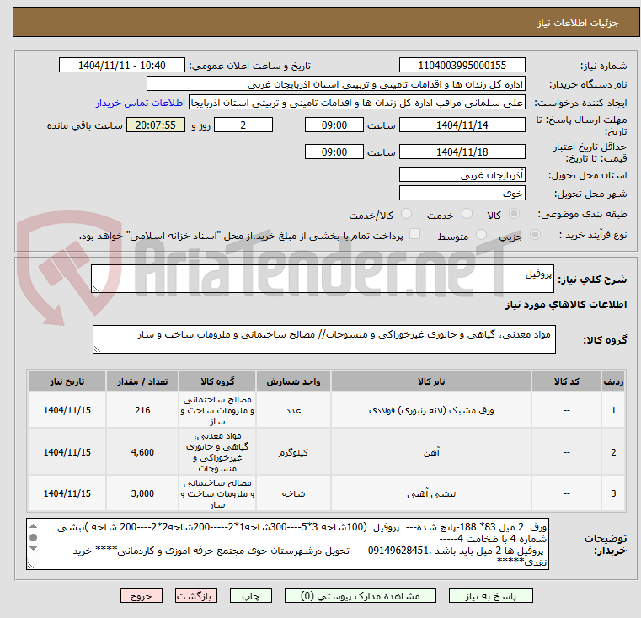Click the بازگشت back button
This screenshot has height=618, width=641.
tap(195, 595)
